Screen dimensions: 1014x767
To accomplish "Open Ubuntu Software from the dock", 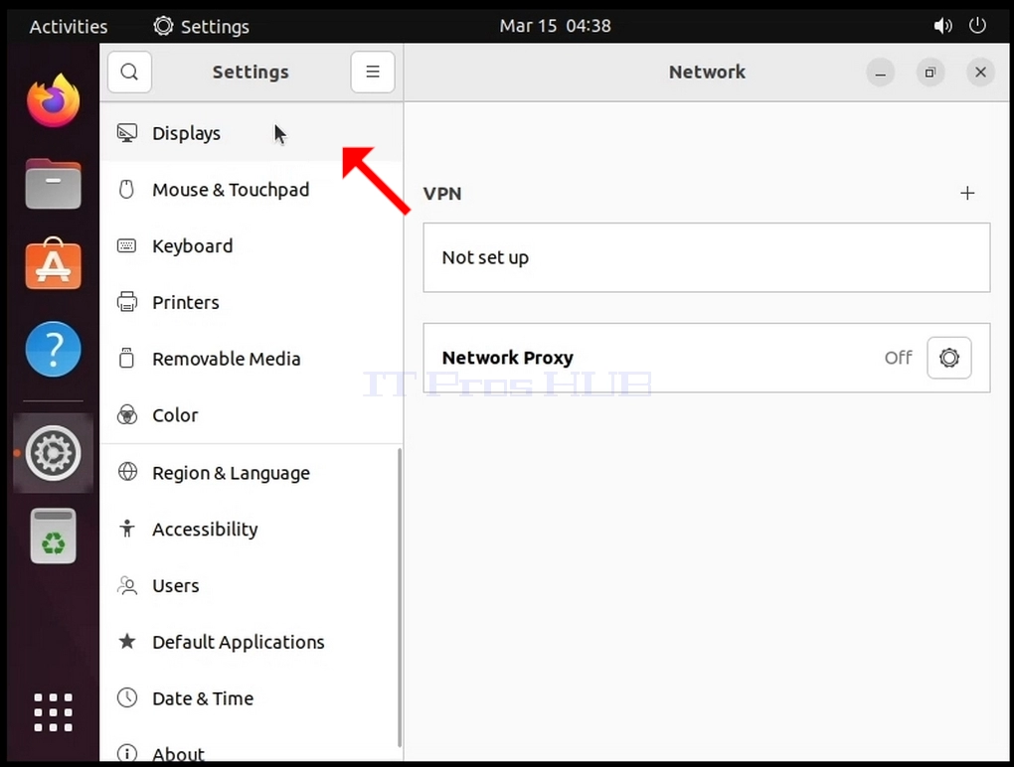I will coord(53,264).
